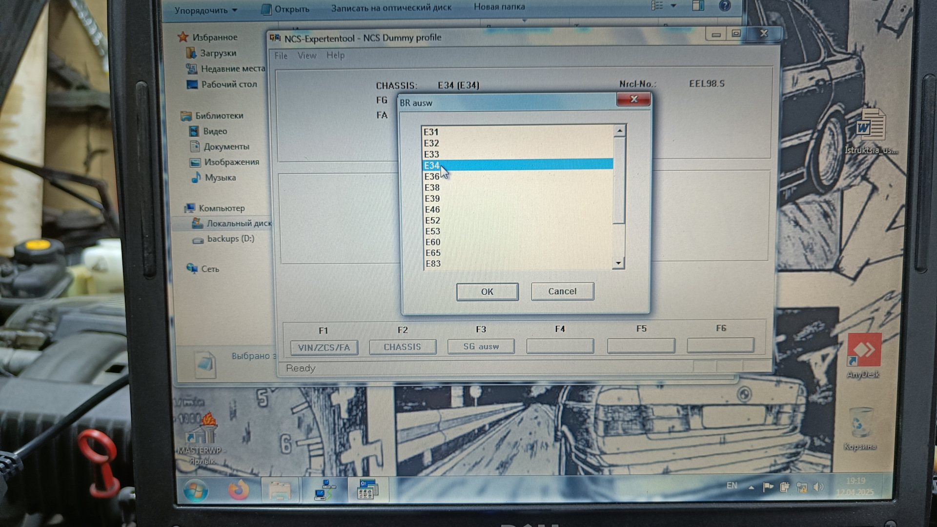Screen dimensions: 937x527
Task: Click the empty F4 function button
Action: 560,346
